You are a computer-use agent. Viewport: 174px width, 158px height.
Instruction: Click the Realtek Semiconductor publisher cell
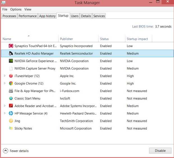(x=76, y=54)
